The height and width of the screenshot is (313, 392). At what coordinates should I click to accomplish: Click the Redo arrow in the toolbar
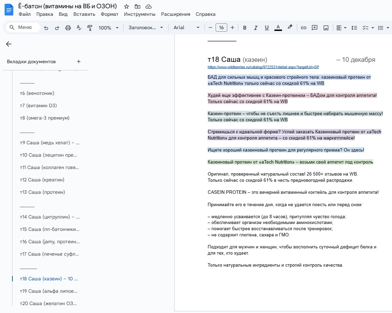[x=57, y=28]
